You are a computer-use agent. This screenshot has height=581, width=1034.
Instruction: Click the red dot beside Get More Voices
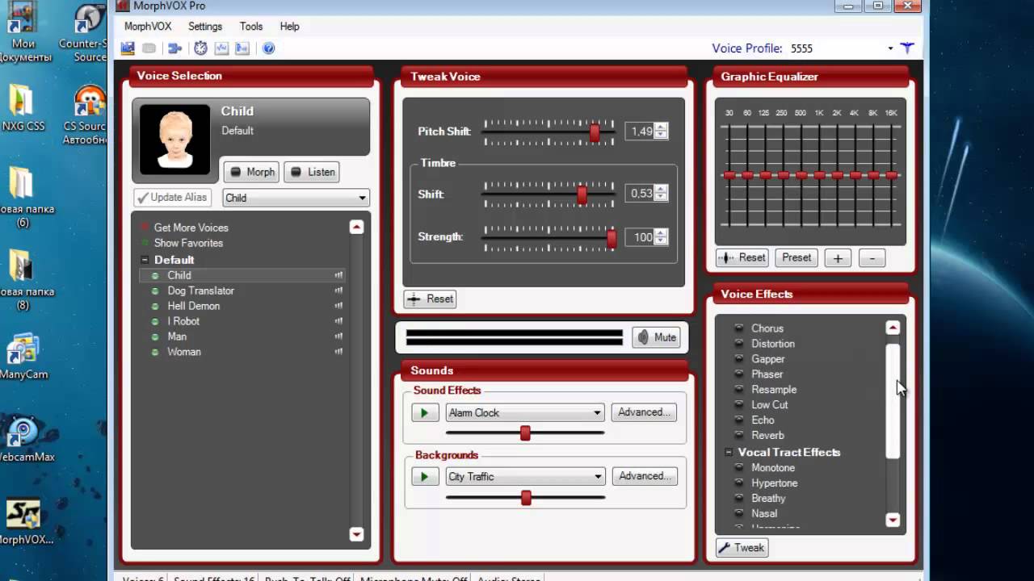145,228
